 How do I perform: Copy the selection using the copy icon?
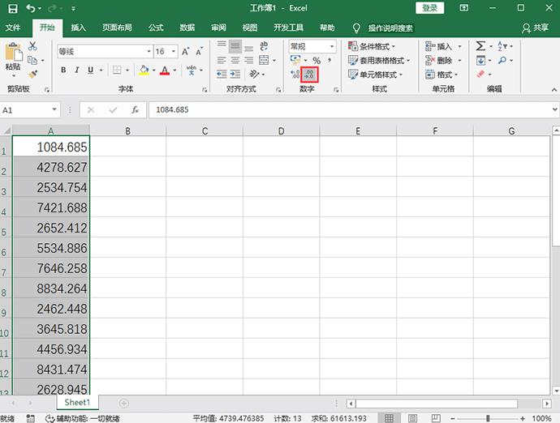tap(32, 60)
